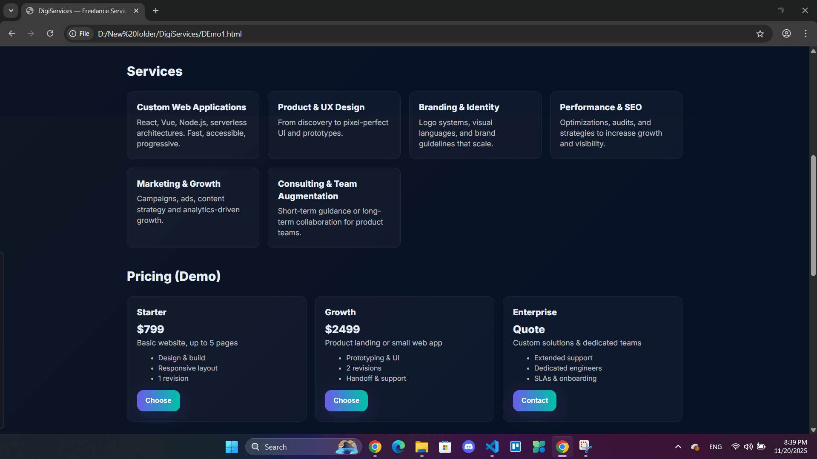The image size is (817, 459).
Task: Click the File site info chip
Action: pos(80,34)
